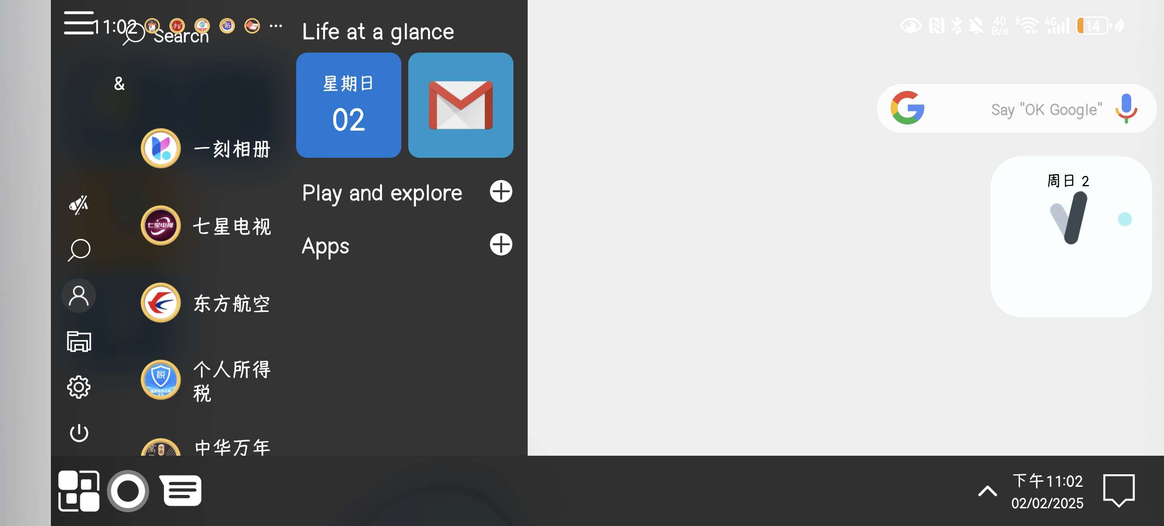
Task: Launch the 七星电视 app
Action: (x=206, y=225)
